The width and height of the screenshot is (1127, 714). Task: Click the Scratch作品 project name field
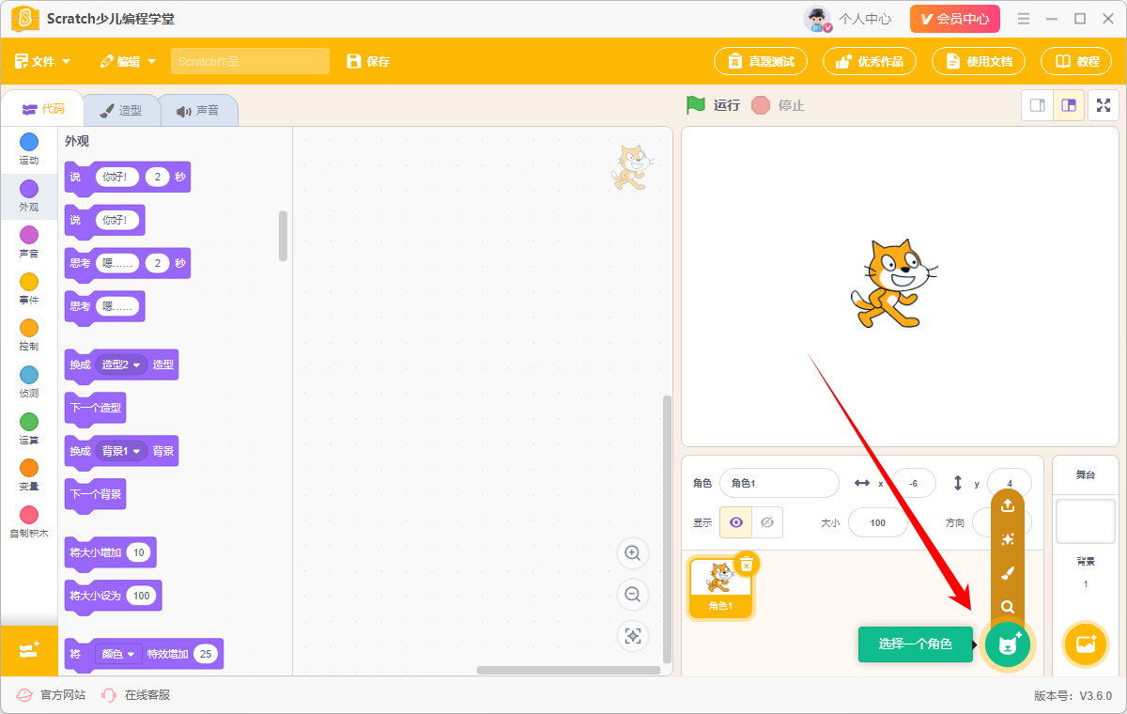[x=250, y=61]
